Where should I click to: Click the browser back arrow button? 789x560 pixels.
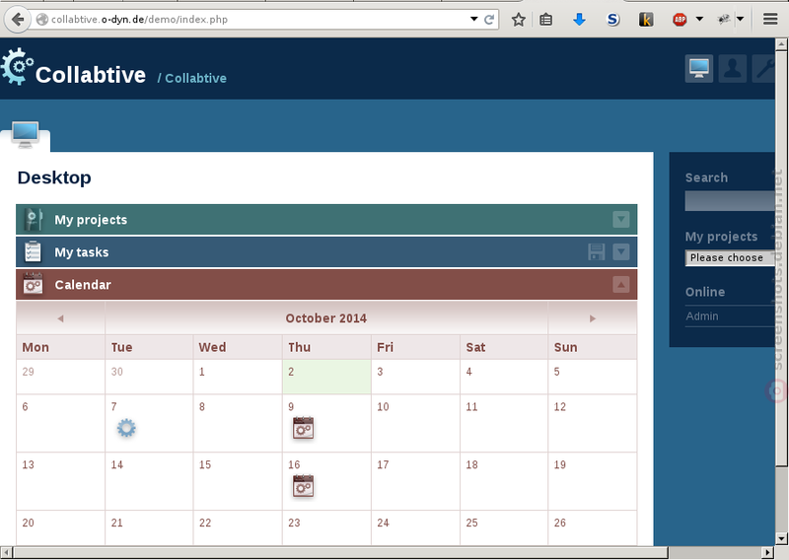[18, 20]
